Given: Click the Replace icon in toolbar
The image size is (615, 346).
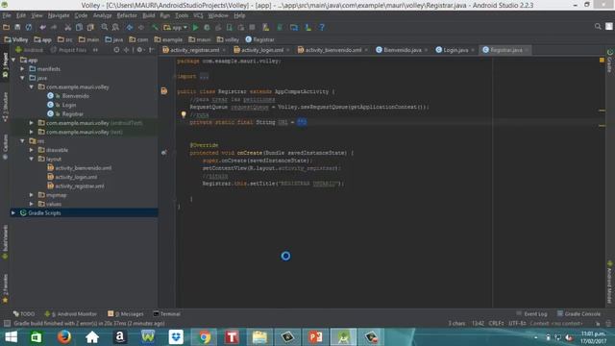Looking at the screenshot, I should [x=115, y=27].
